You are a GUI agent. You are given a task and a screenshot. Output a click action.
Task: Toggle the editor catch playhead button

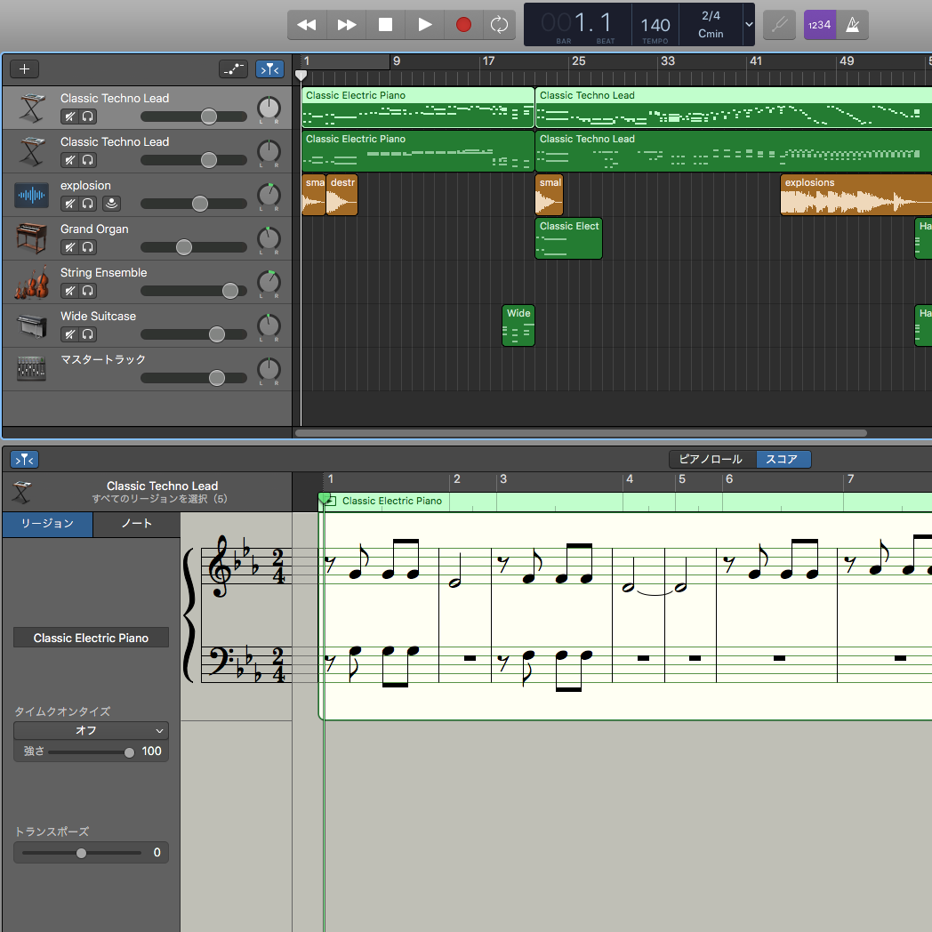click(x=24, y=460)
